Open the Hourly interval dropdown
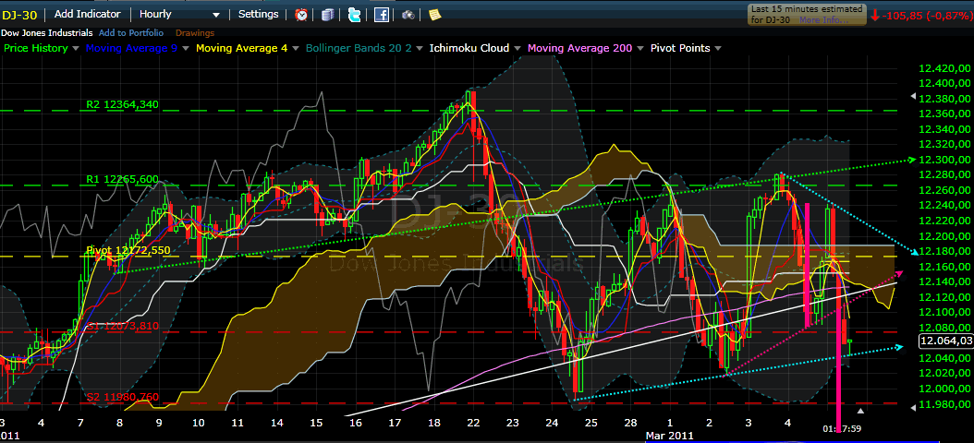 coord(179,14)
